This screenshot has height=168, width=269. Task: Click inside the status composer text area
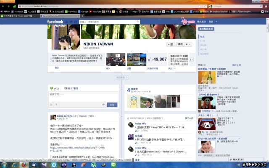click(83, 97)
